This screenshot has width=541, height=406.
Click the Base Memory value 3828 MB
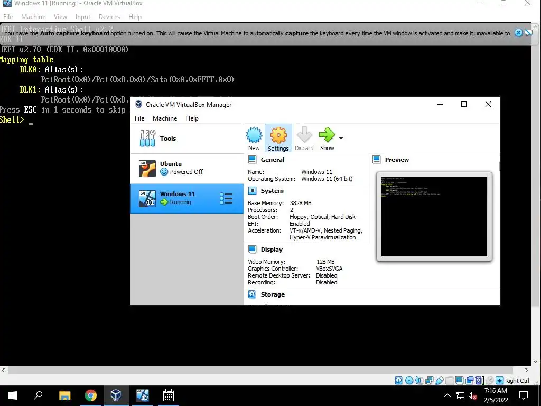click(x=300, y=203)
